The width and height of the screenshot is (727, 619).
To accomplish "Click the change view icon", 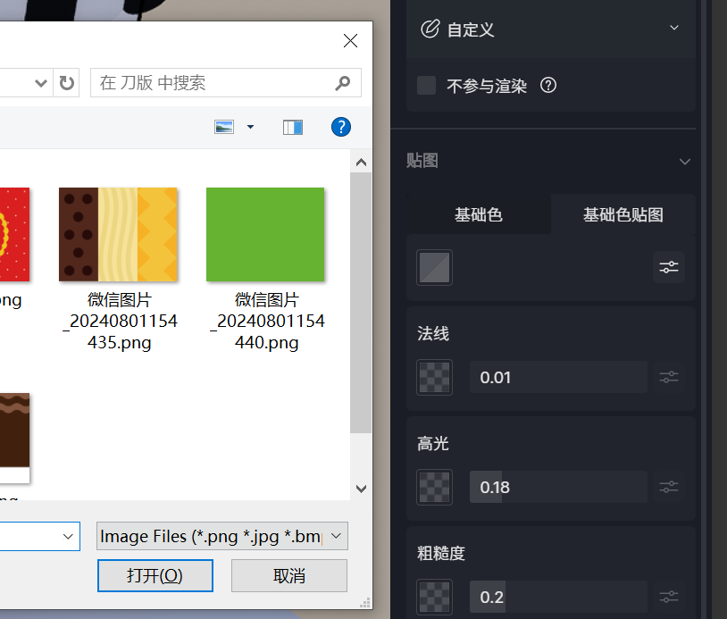I will [224, 127].
